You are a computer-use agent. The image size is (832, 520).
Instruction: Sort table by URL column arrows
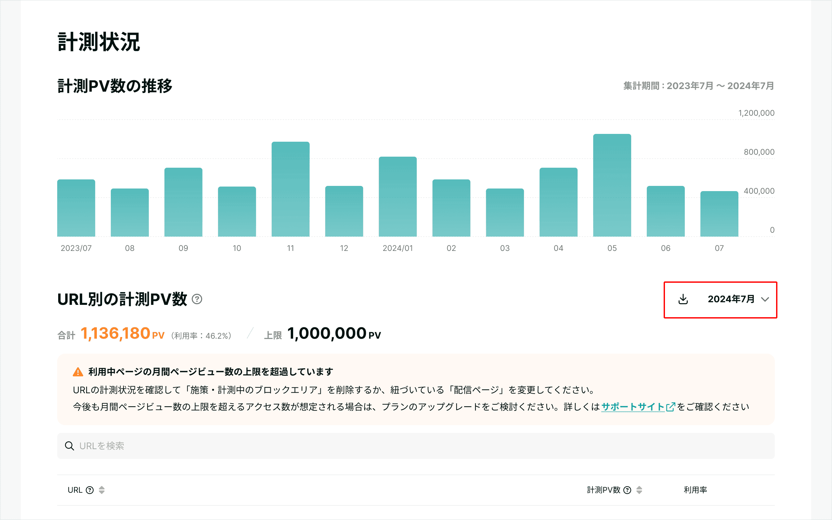pos(101,490)
